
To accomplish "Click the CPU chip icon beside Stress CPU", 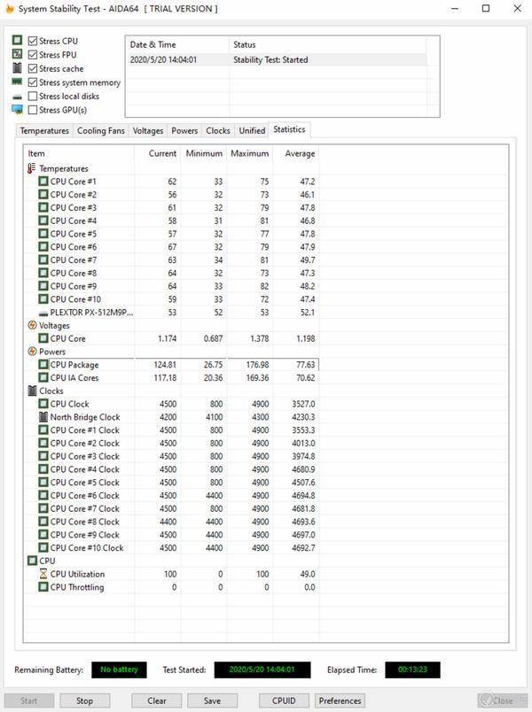I will click(17, 40).
